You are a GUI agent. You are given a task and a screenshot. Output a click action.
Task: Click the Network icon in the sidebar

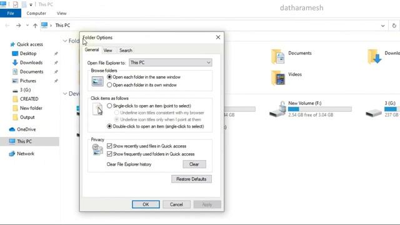tap(12, 154)
